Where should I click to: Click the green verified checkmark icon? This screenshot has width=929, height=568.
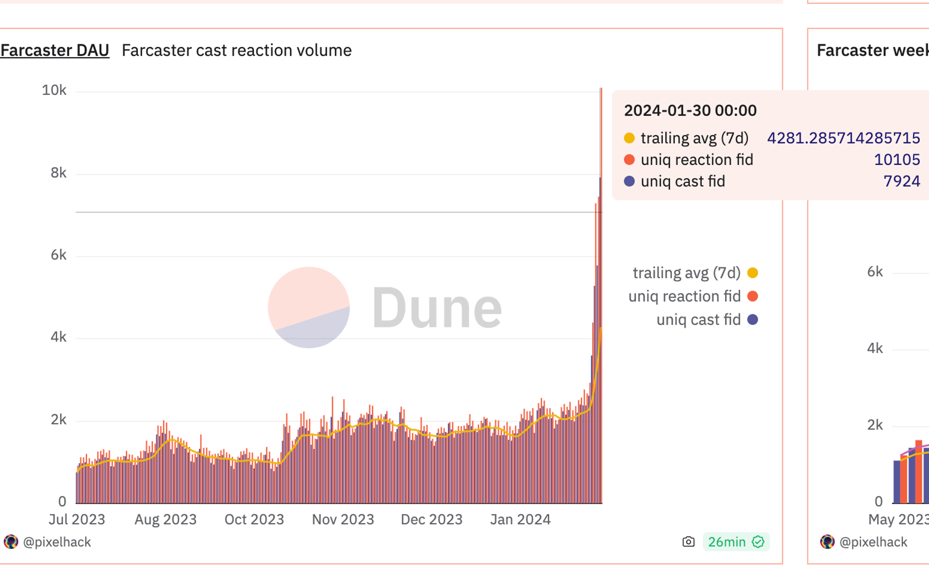click(x=758, y=542)
